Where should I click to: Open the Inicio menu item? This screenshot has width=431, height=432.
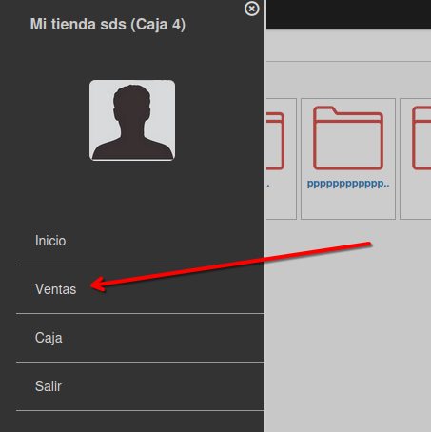click(140, 241)
